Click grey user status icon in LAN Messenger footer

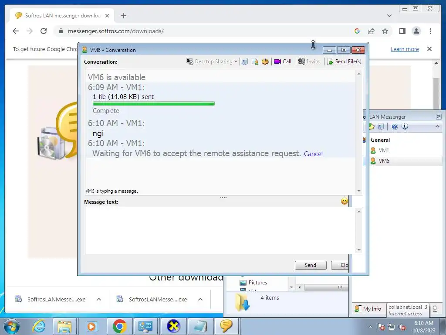point(435,308)
